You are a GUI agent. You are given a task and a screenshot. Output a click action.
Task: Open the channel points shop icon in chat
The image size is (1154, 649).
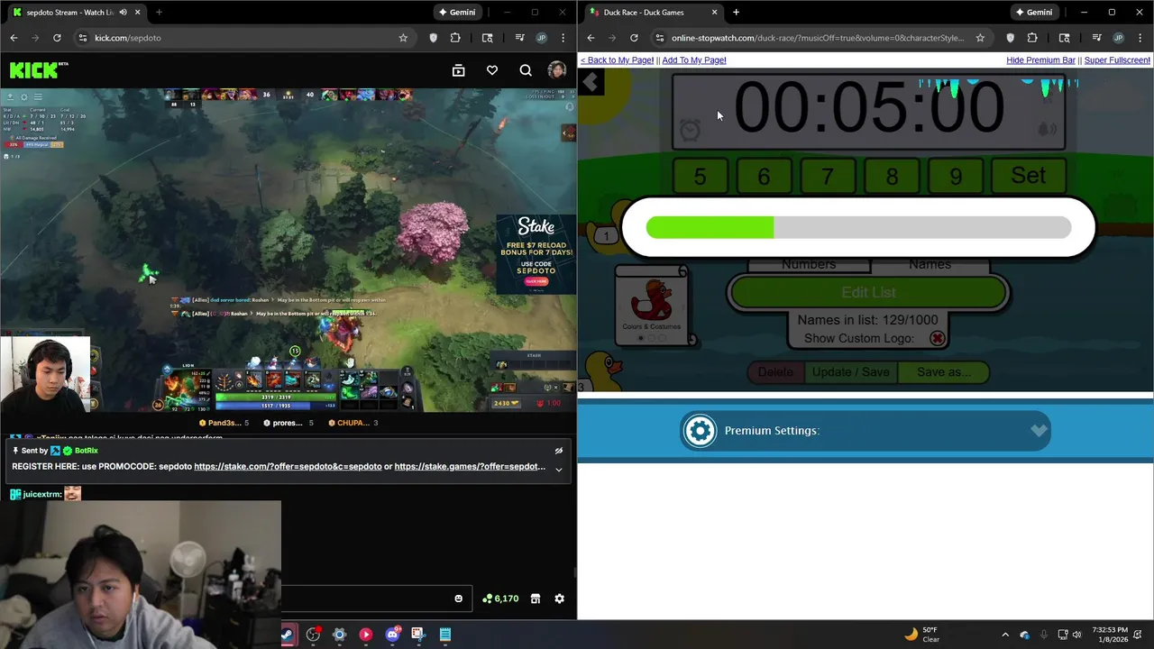[535, 599]
